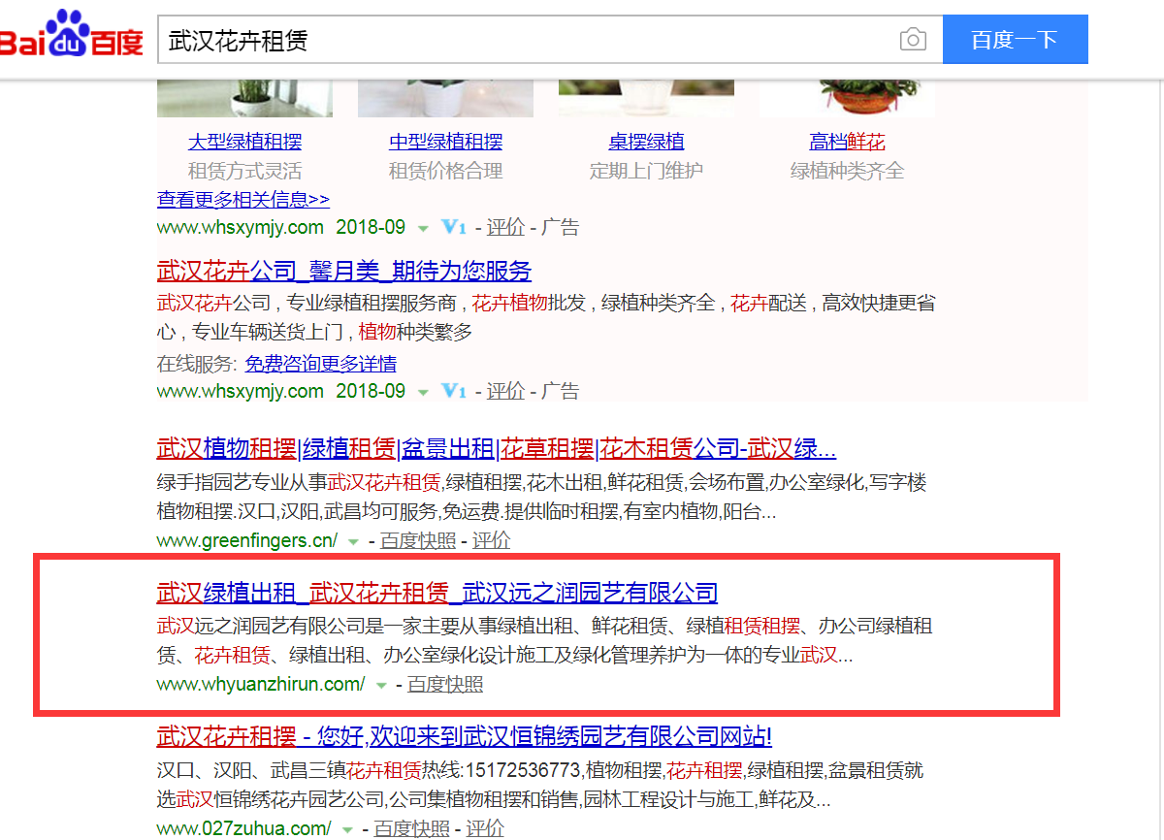Click the Baidu logo
This screenshot has height=840, width=1164.
point(72,35)
